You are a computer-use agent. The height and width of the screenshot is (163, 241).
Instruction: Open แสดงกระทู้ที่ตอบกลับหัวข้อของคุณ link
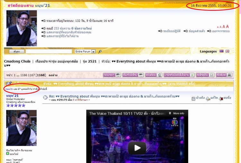[69, 32]
